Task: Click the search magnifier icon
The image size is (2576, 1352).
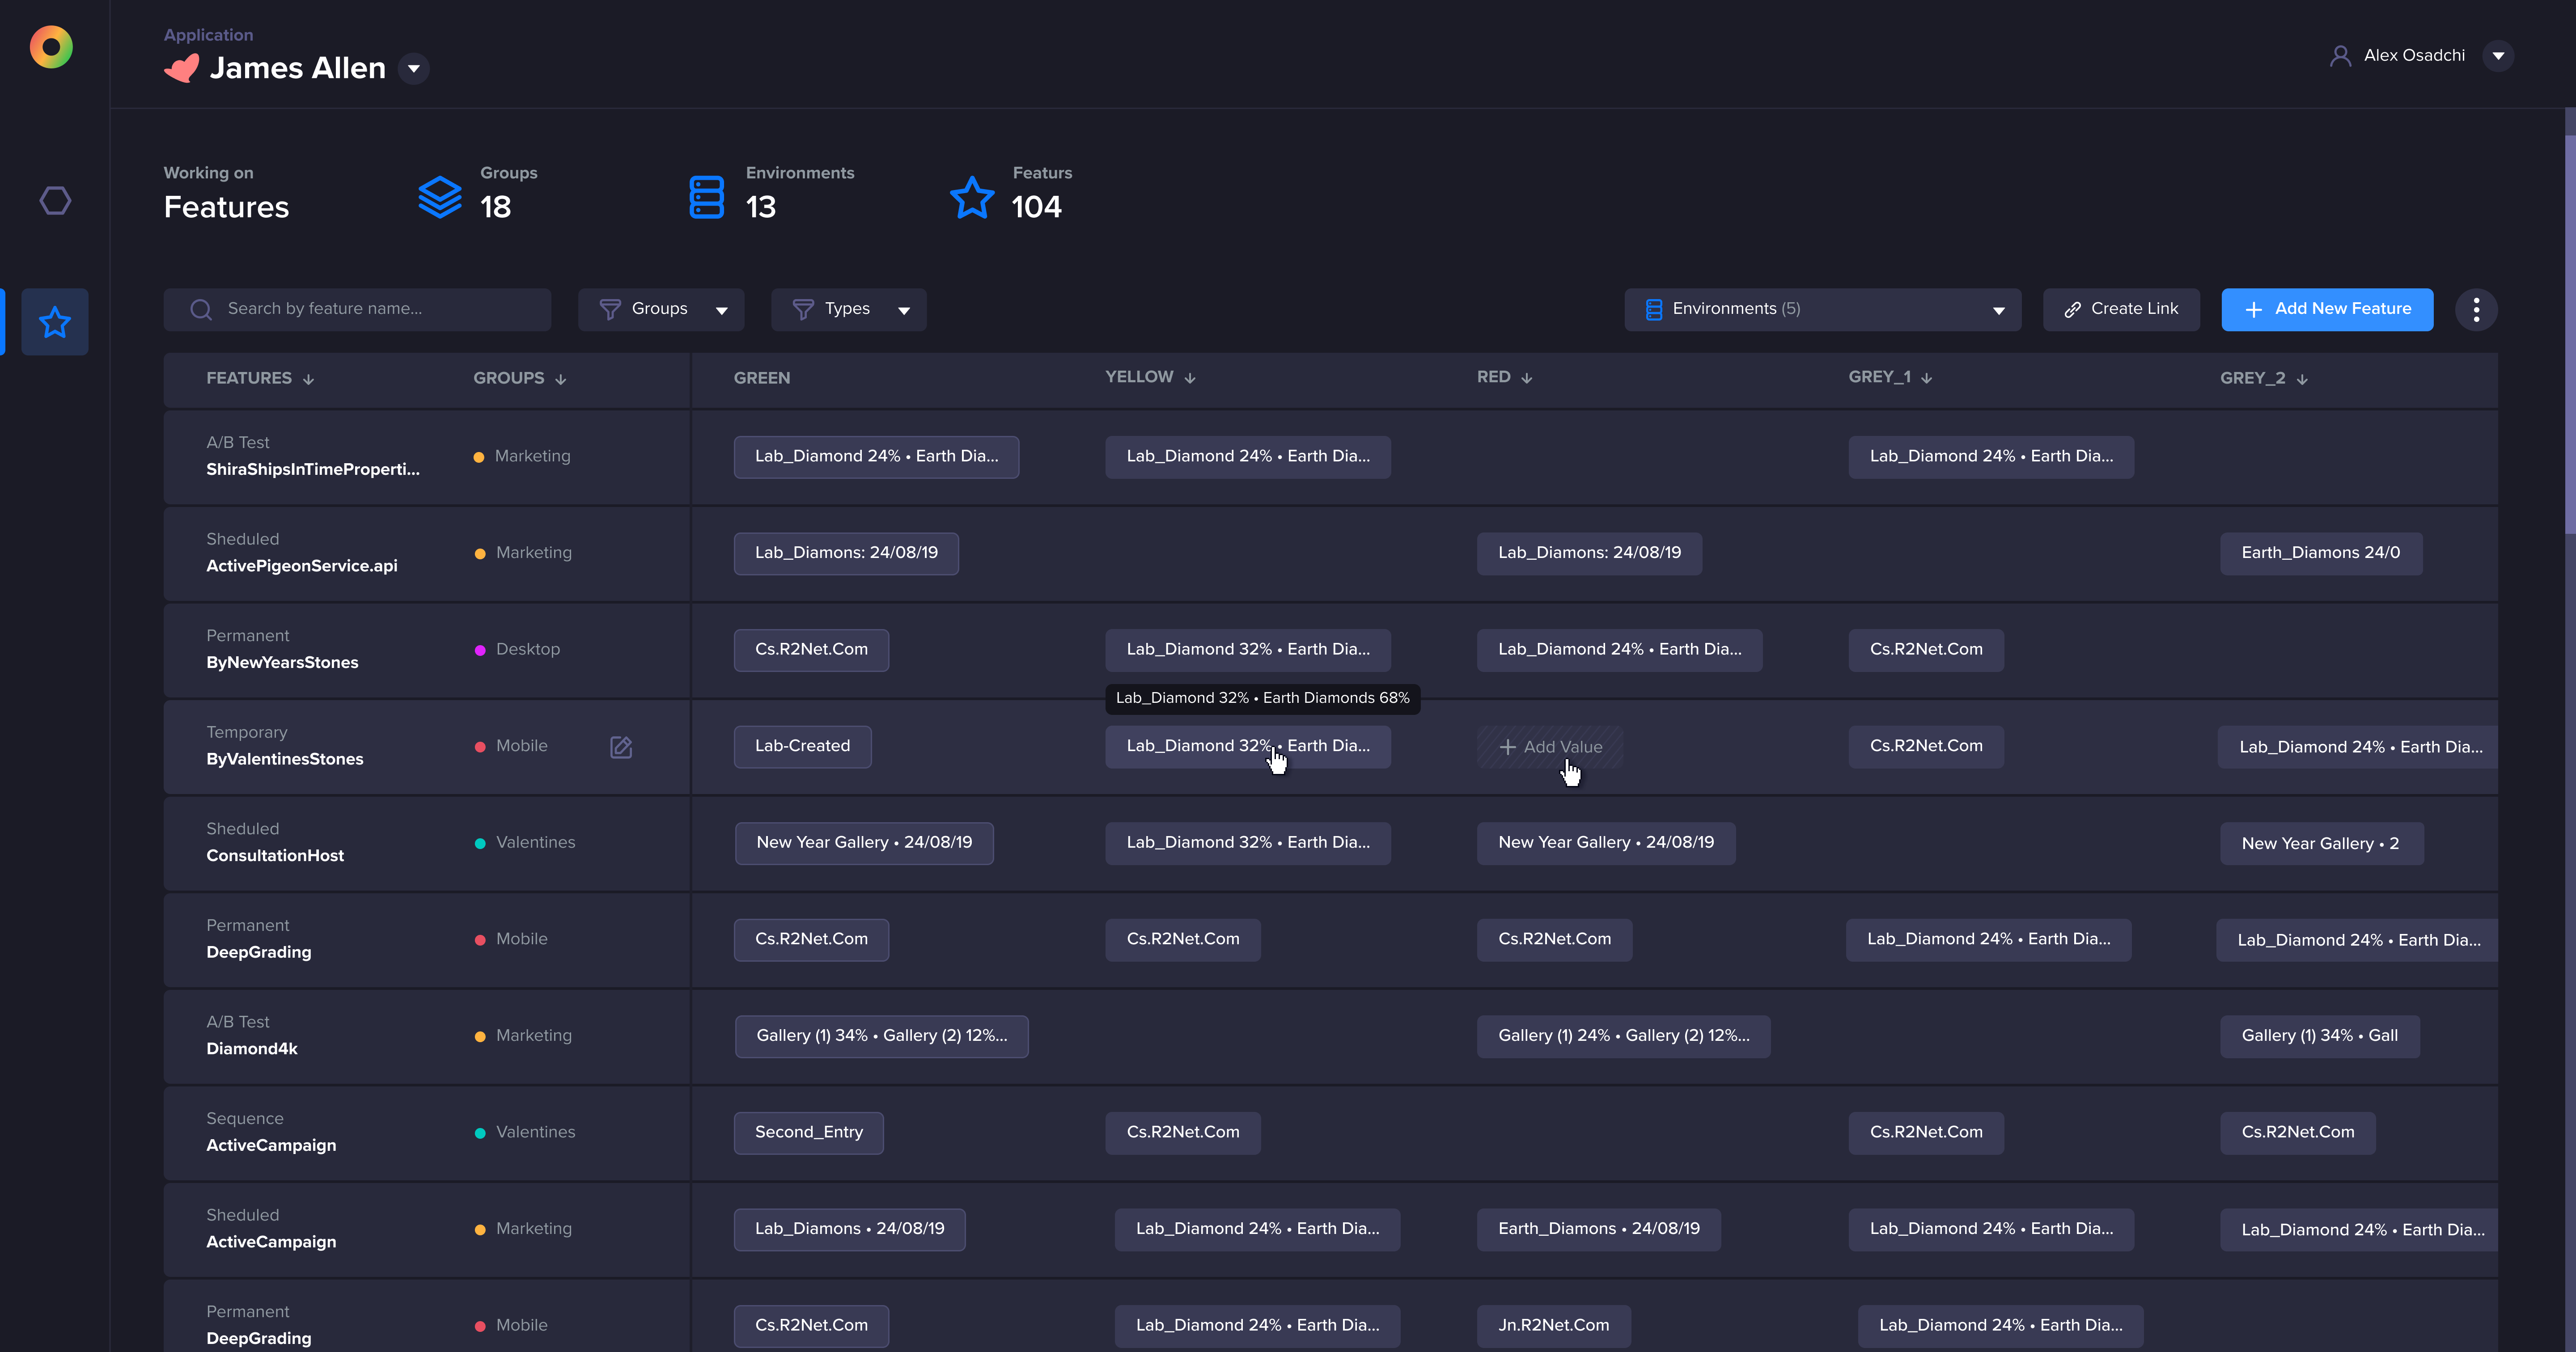Action: (201, 309)
